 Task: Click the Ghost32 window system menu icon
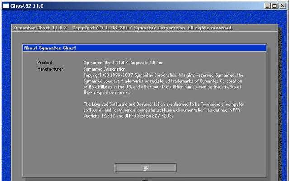pyautogui.click(x=6, y=6)
